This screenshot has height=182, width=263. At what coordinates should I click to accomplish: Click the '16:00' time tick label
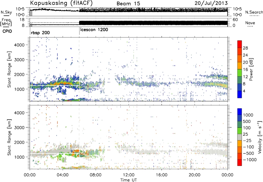click(161, 175)
